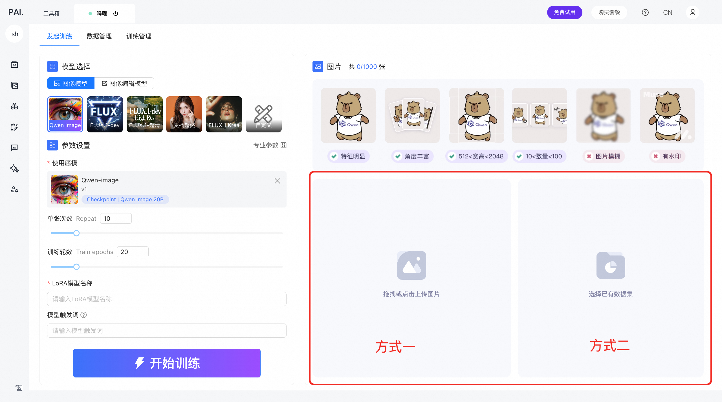The image size is (722, 402).
Task: Click the help question mark icon
Action: 645,12
